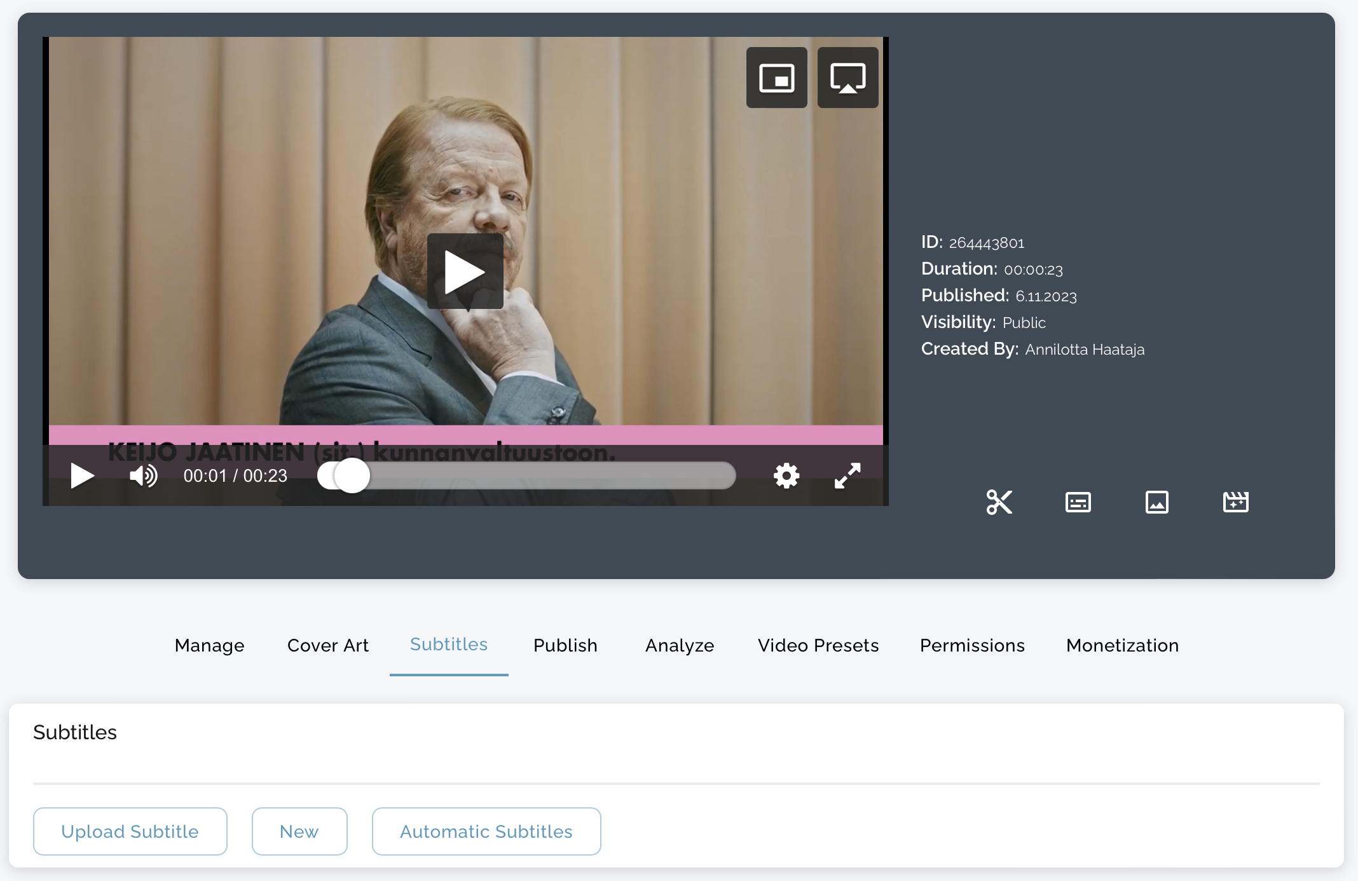
Task: Open player settings gear icon
Action: pyautogui.click(x=786, y=475)
